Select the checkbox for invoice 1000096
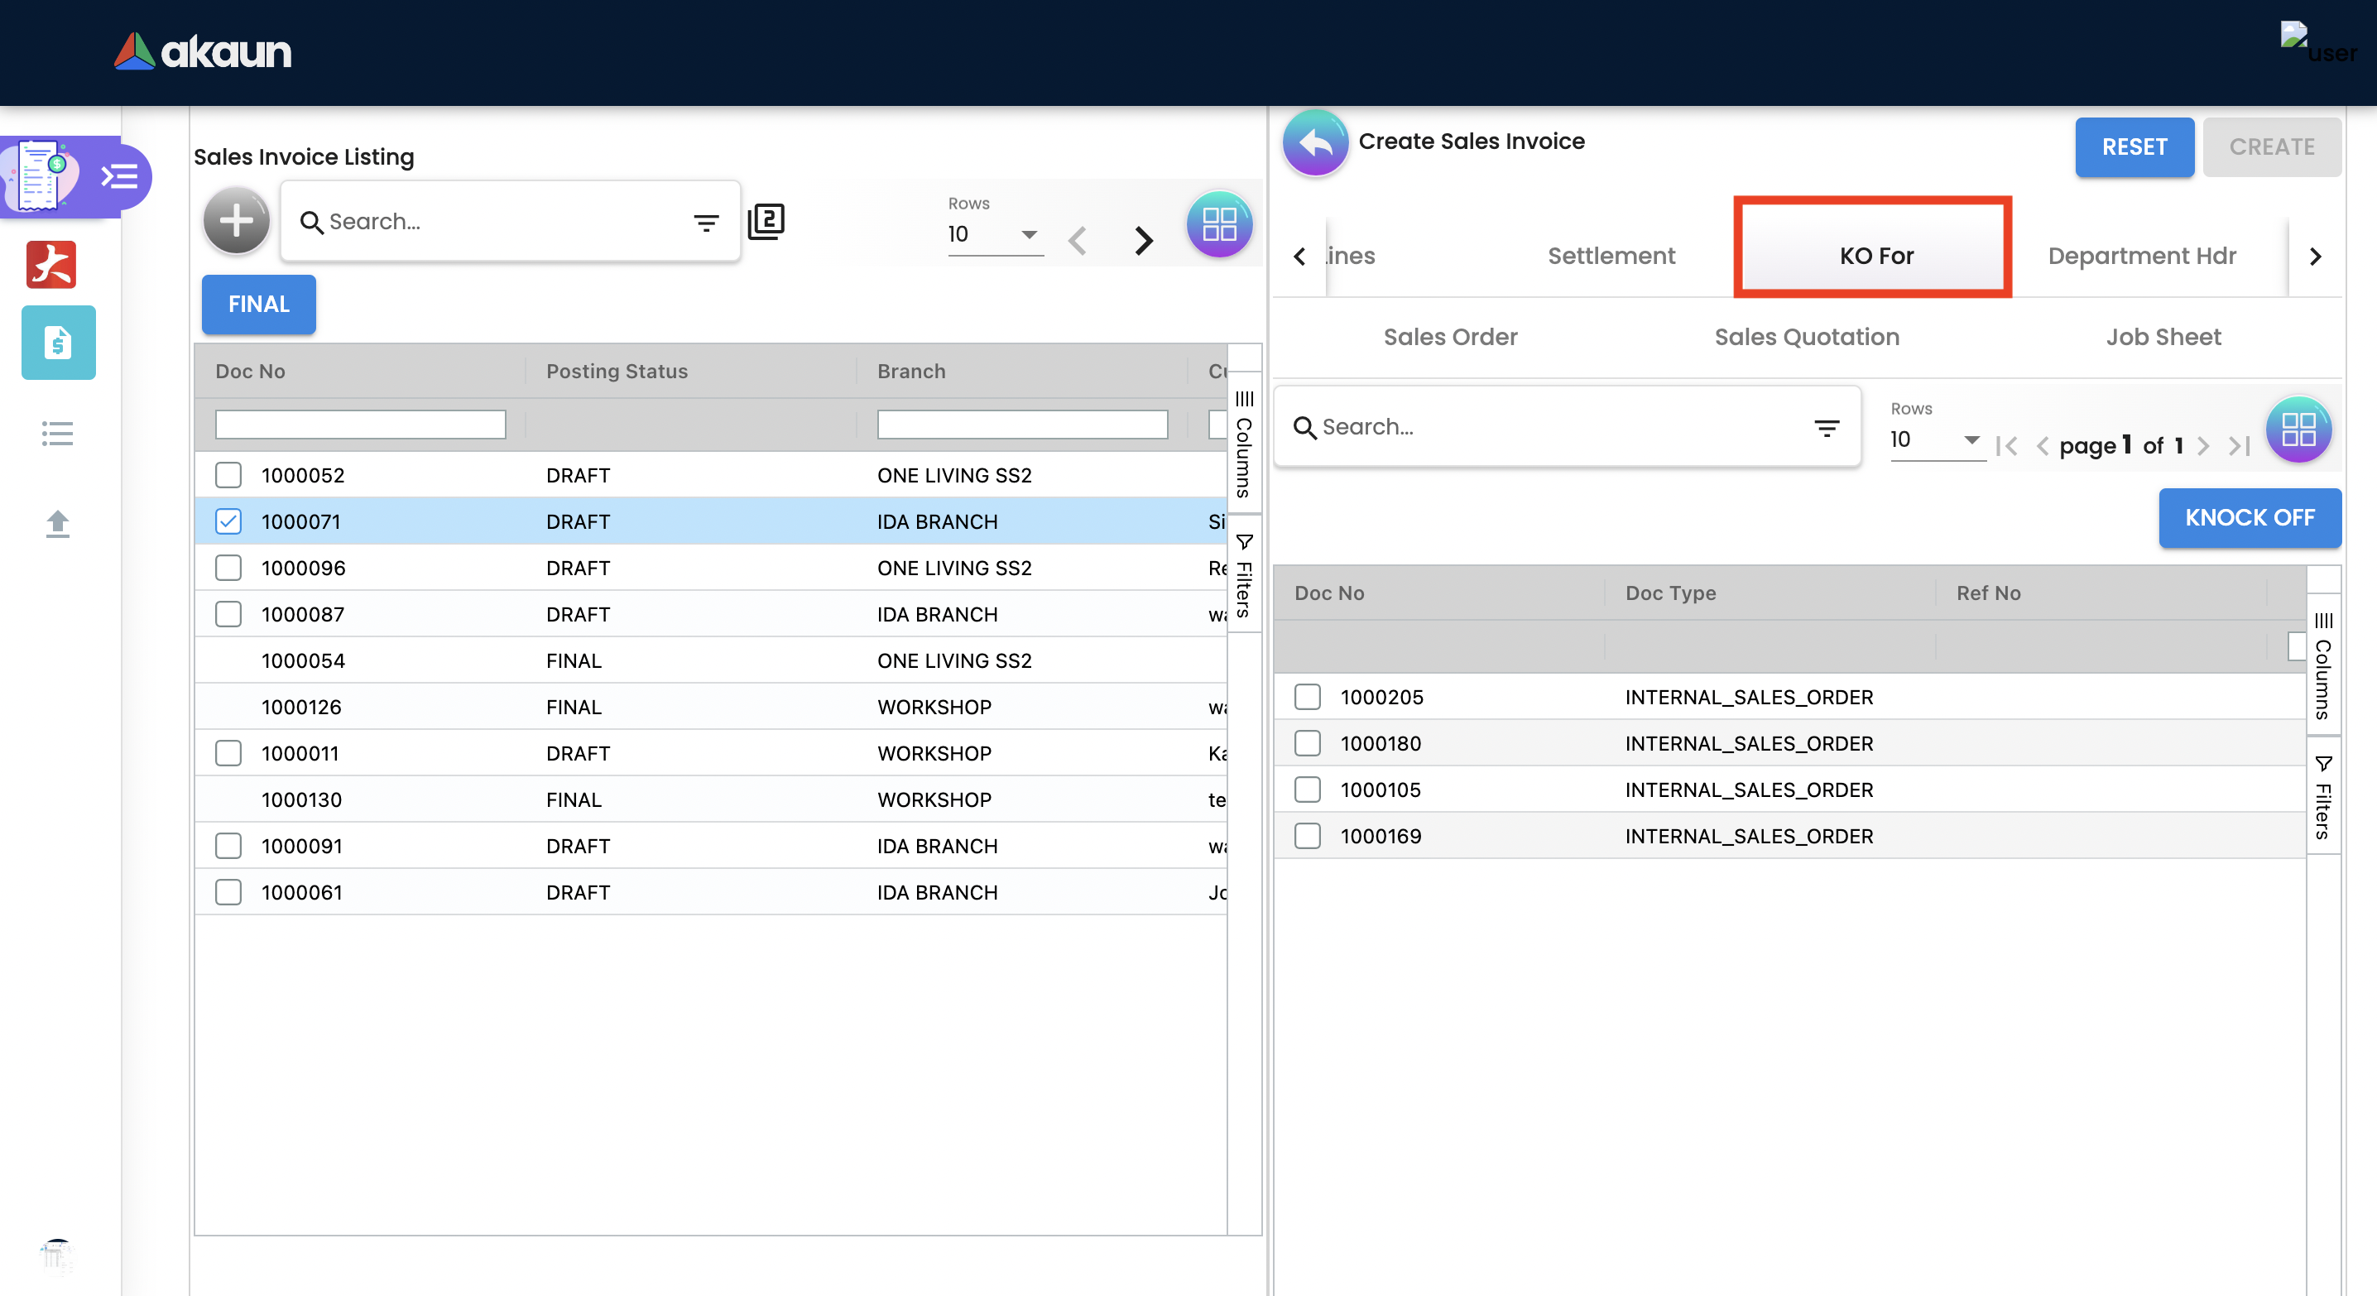 click(x=228, y=567)
